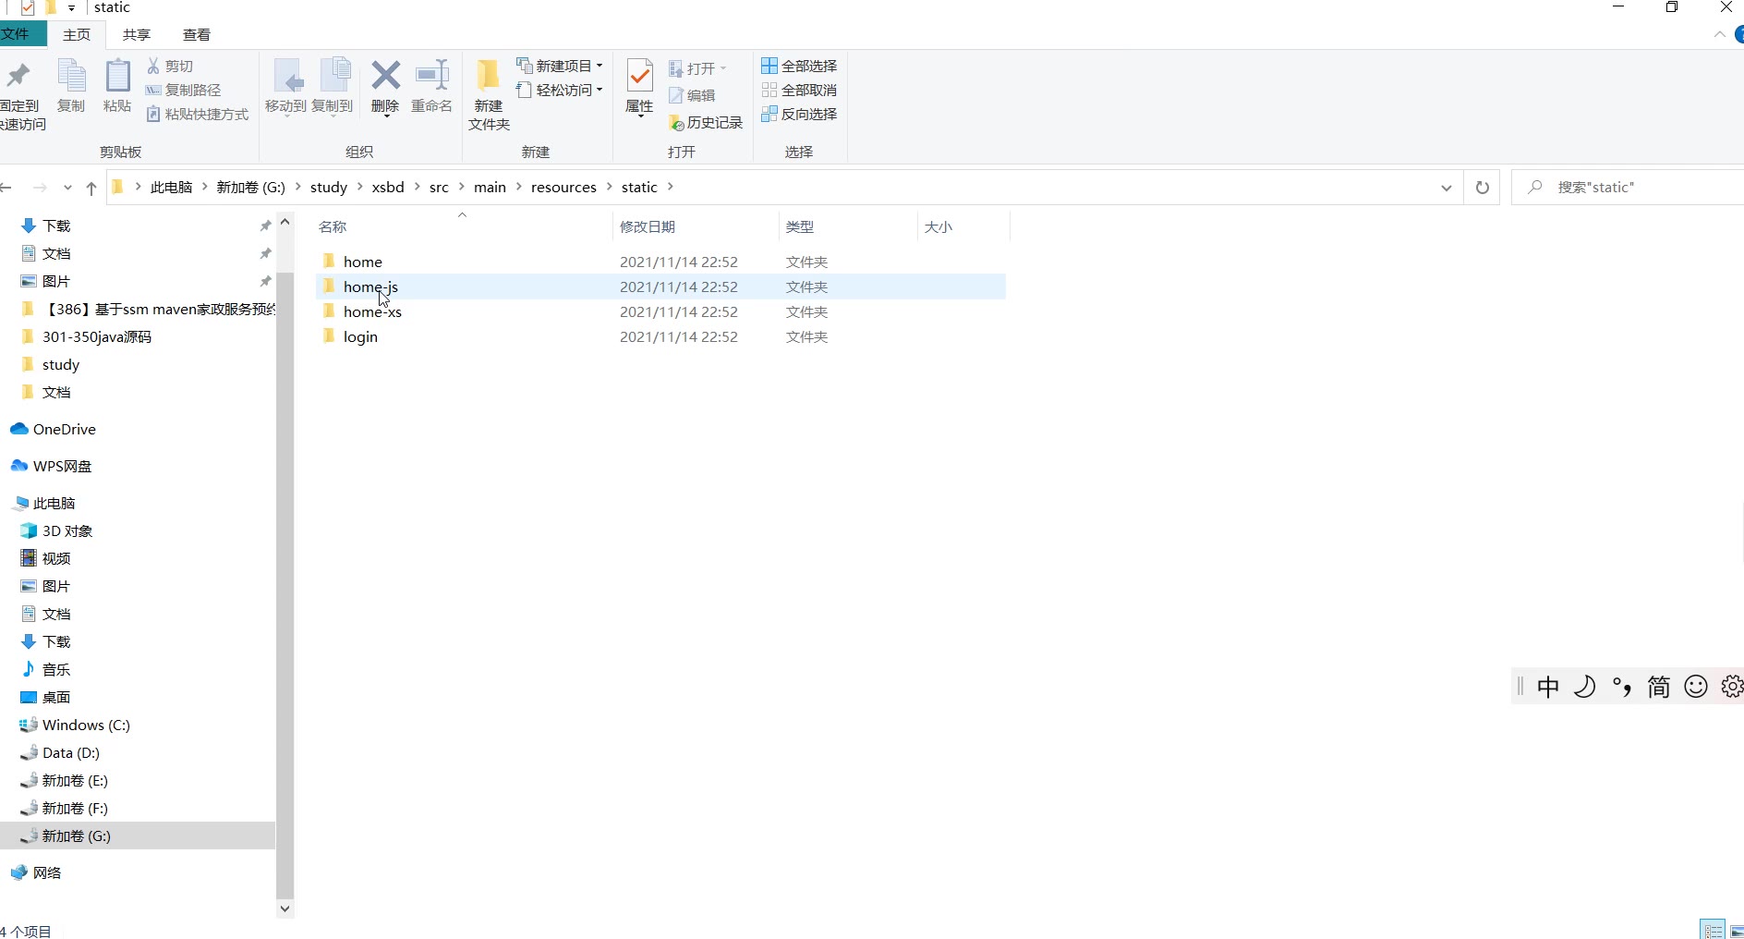Click the emoji smiley icon on IME bar

(x=1696, y=686)
